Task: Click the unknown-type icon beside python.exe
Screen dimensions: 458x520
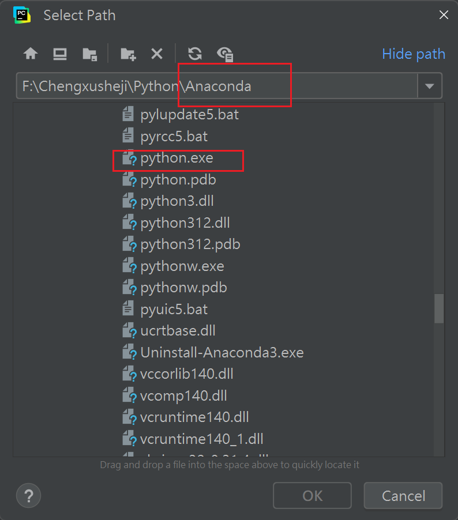Action: coord(129,158)
